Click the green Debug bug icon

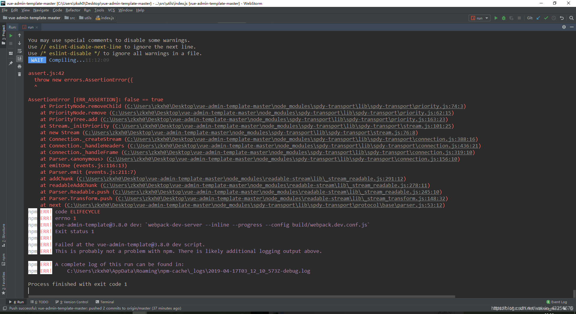(x=504, y=18)
